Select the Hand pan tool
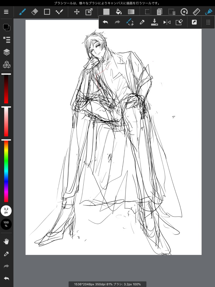This screenshot has width=215, height=287. coord(6,241)
